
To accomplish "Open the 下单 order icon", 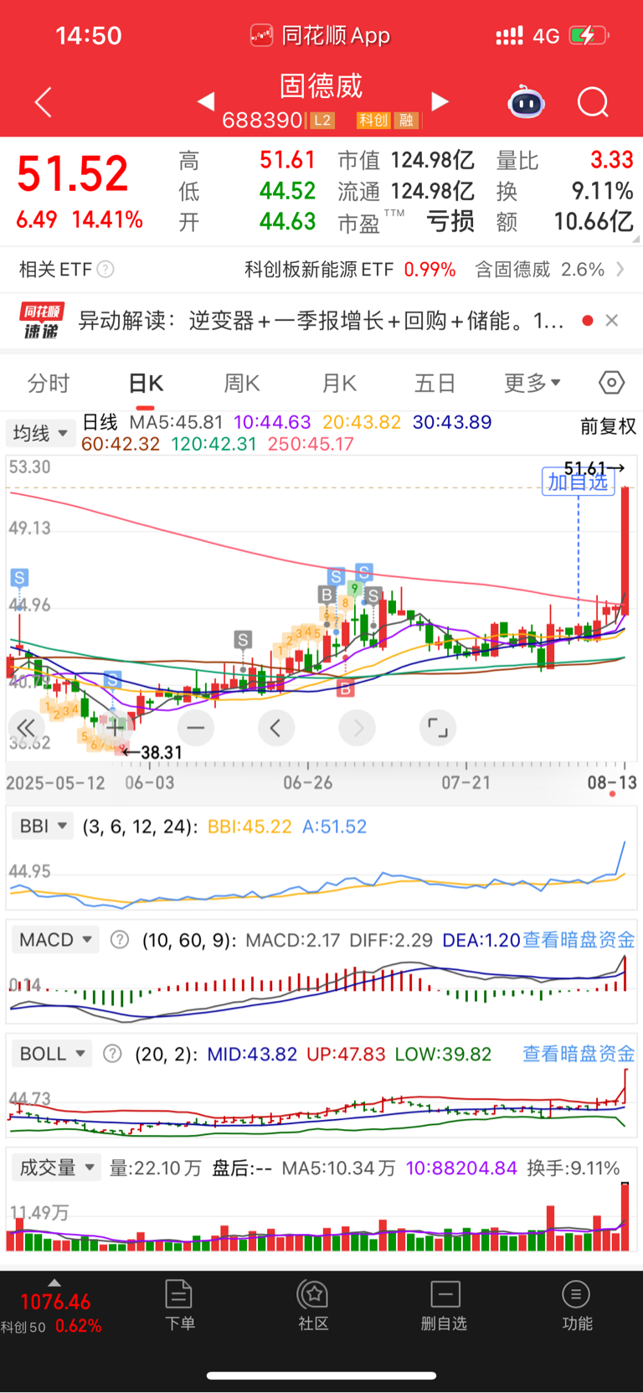I will click(x=179, y=1305).
